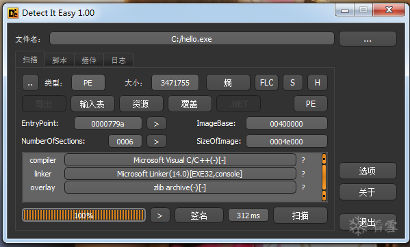The height and width of the screenshot is (247, 410).
Task: Click the arrow button beside progress bar
Action: click(x=159, y=216)
